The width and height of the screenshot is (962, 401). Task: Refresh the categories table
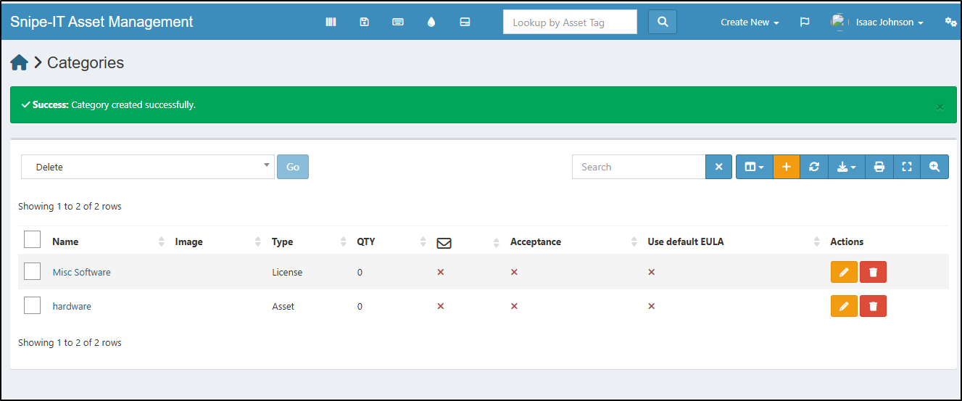[814, 167]
